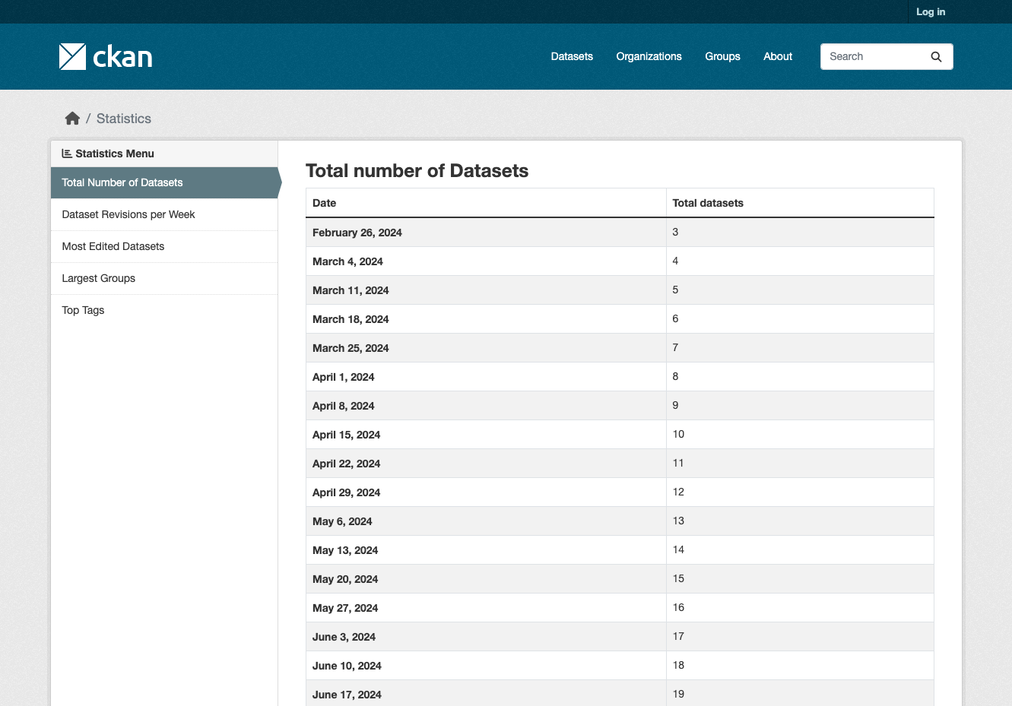The height and width of the screenshot is (706, 1012).
Task: Click the April 29, 2024 cell
Action: click(x=486, y=492)
